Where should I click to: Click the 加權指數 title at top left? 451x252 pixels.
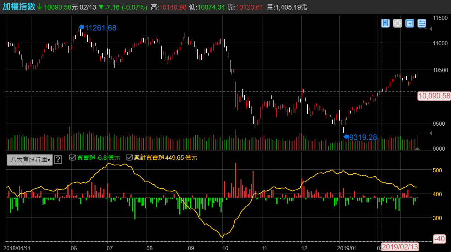[19, 7]
